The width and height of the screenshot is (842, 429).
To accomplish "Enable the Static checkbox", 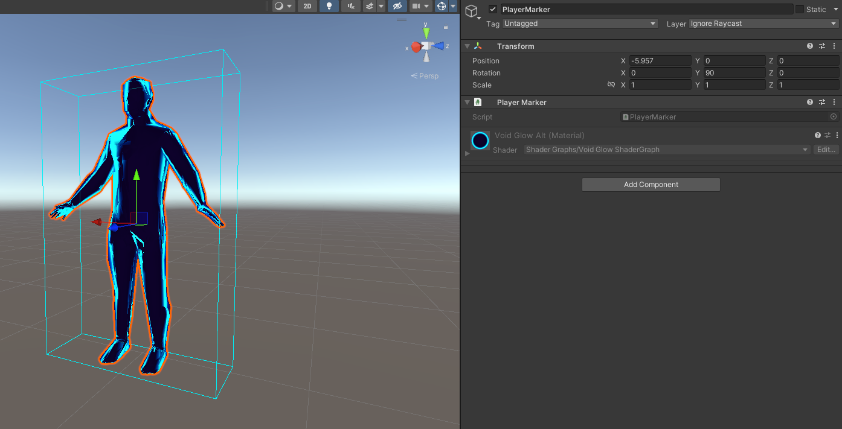I will tap(800, 9).
